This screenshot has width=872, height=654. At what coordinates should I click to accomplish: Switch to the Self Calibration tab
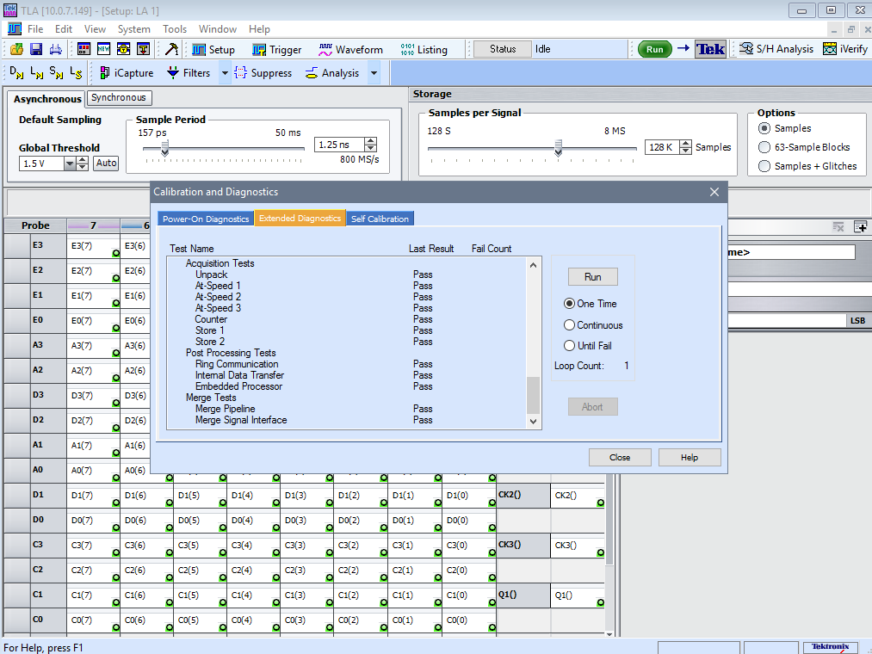(380, 219)
